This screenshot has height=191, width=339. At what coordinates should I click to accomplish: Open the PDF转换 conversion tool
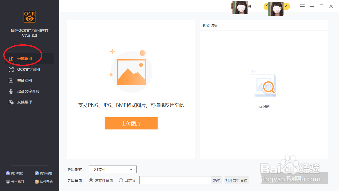[x=15, y=173]
